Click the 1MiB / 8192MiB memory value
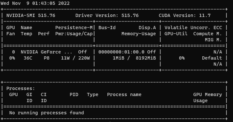Image resolution: width=233 pixels, height=122 pixels. click(134, 58)
